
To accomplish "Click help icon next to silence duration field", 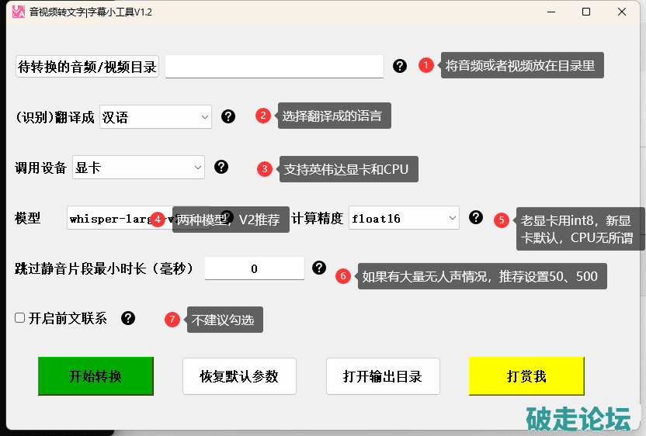I will pyautogui.click(x=319, y=268).
